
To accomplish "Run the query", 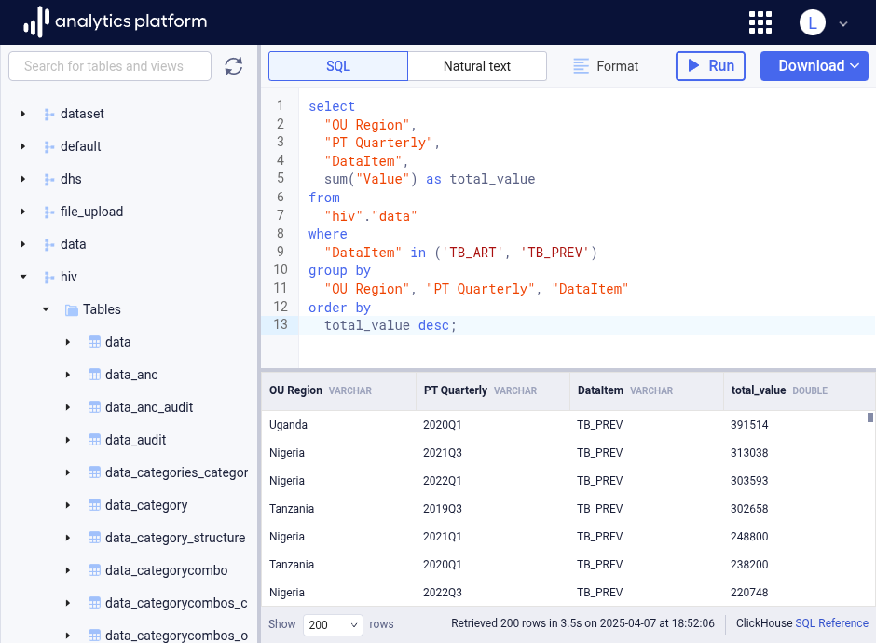I will pyautogui.click(x=710, y=66).
